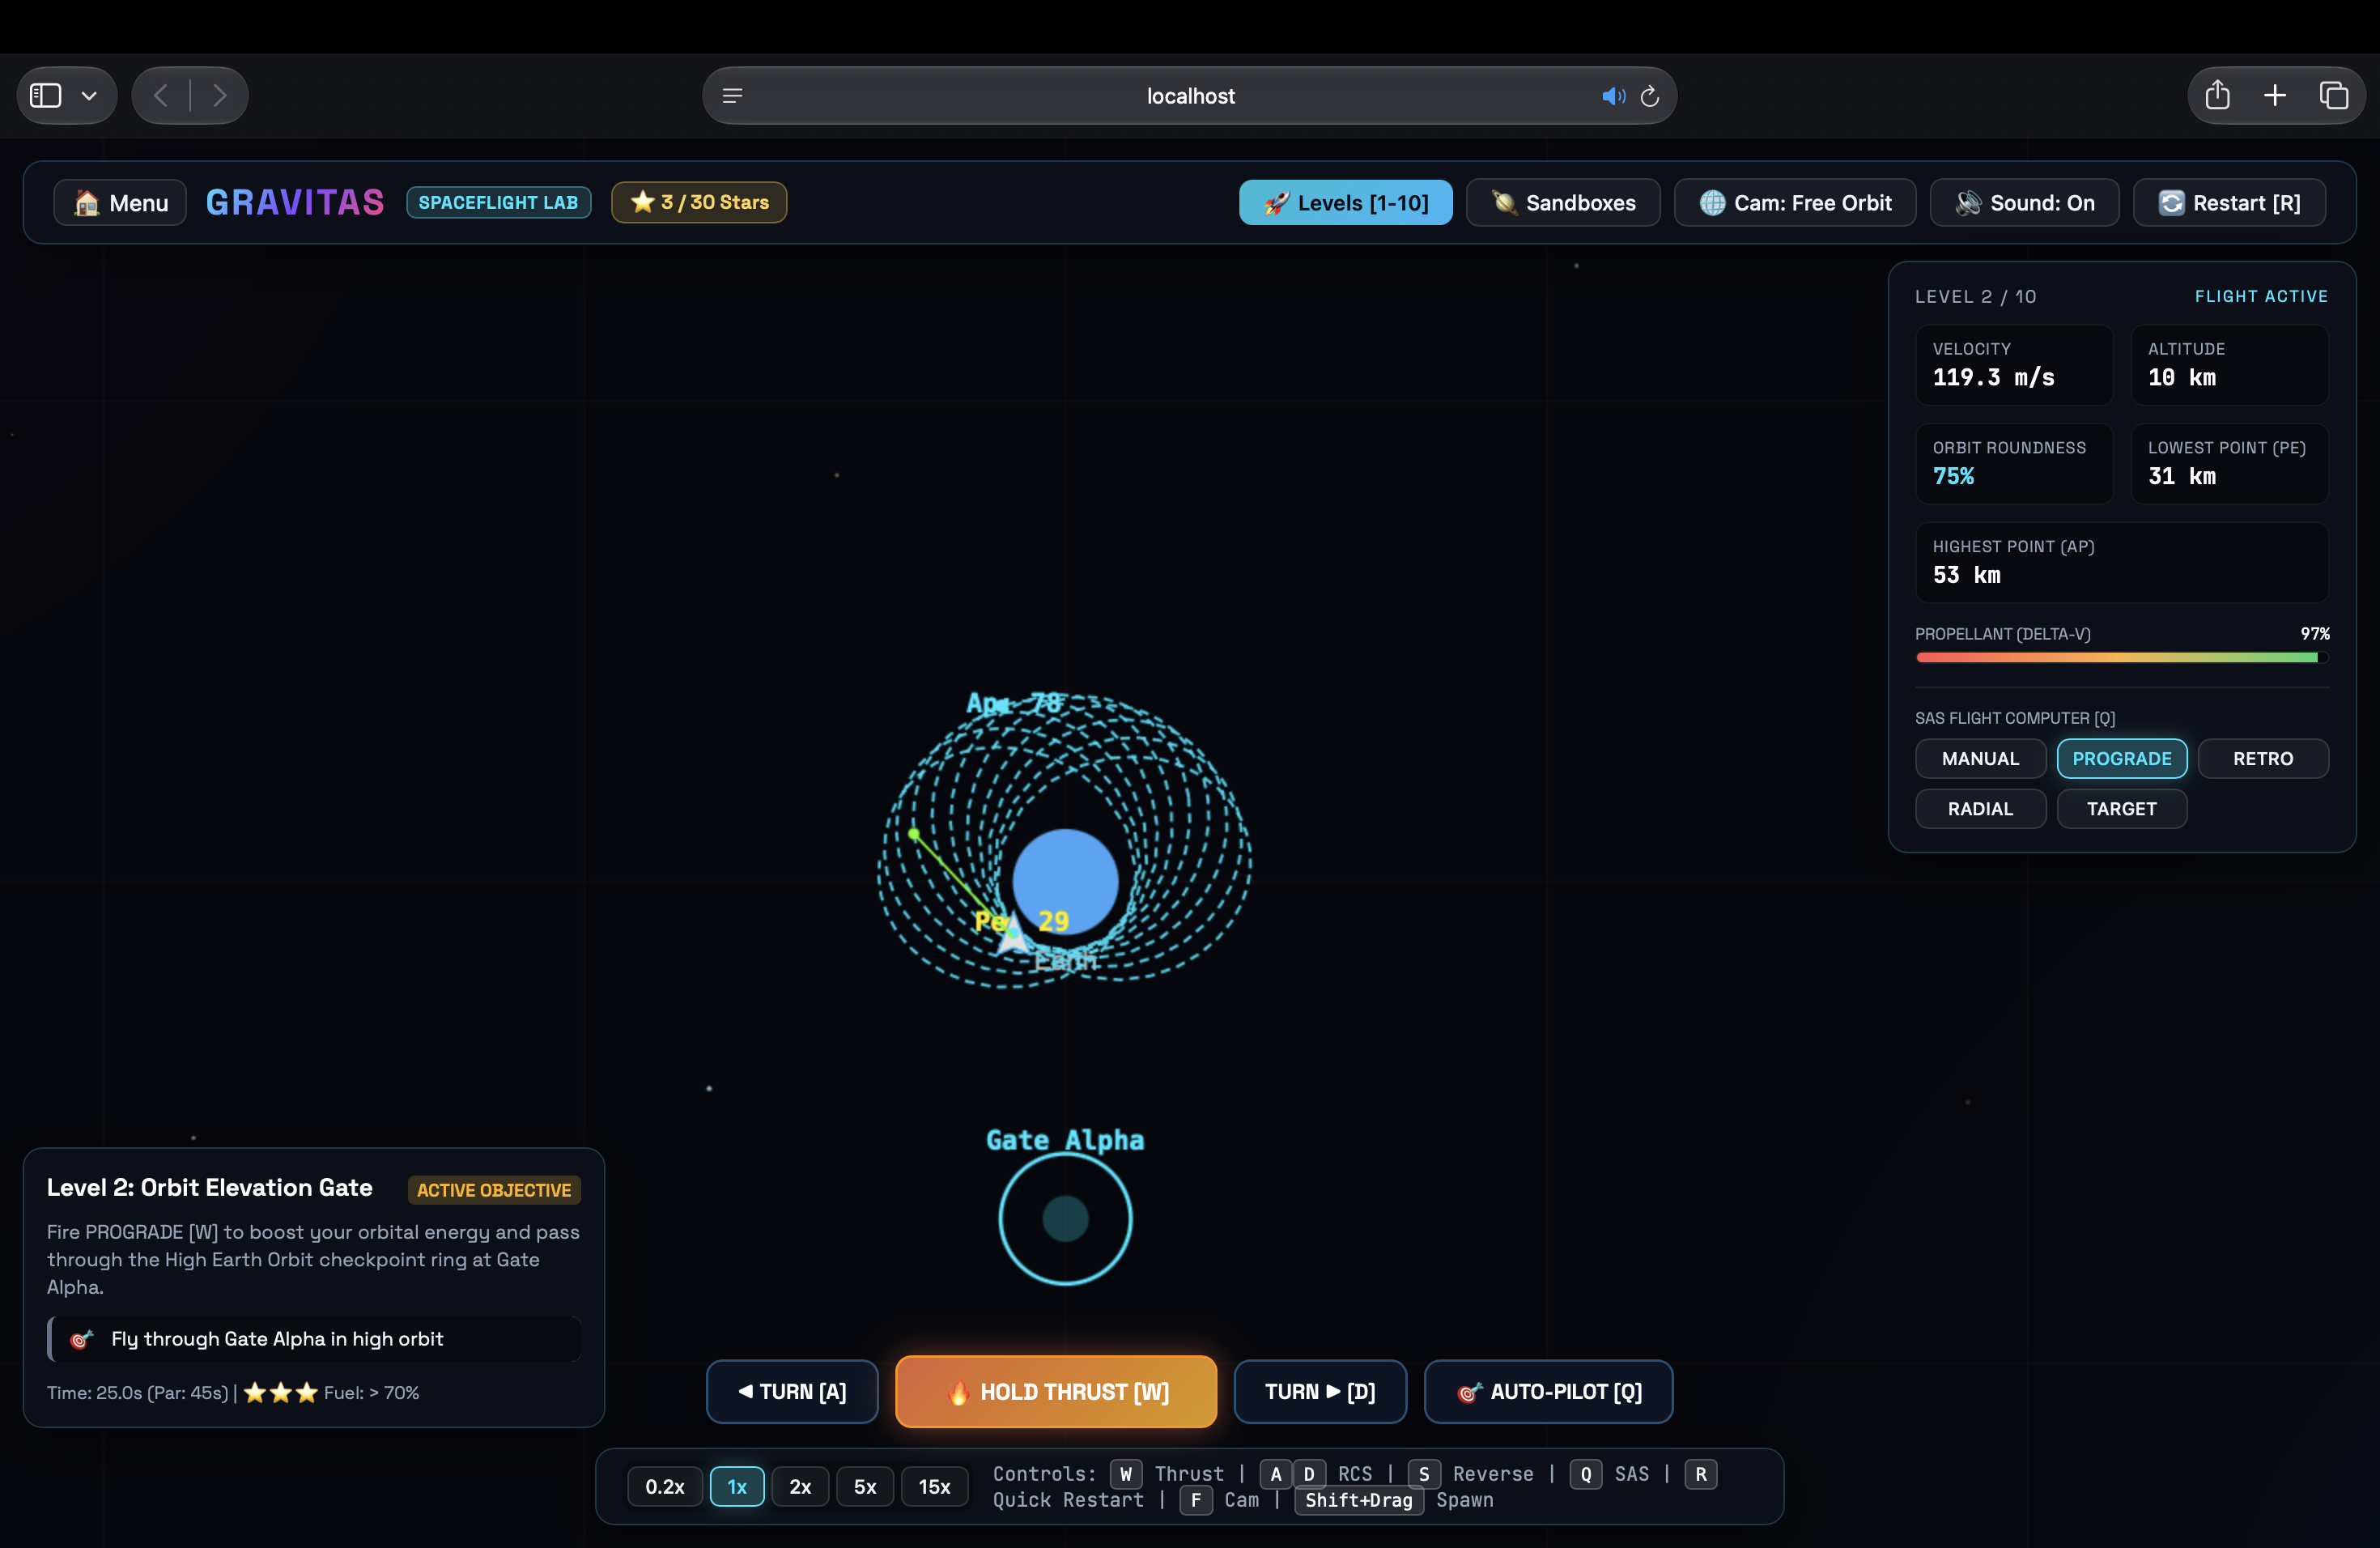This screenshot has height=1548, width=2380.
Task: Click the Orbit Roundness 75% value
Action: click(x=1953, y=476)
